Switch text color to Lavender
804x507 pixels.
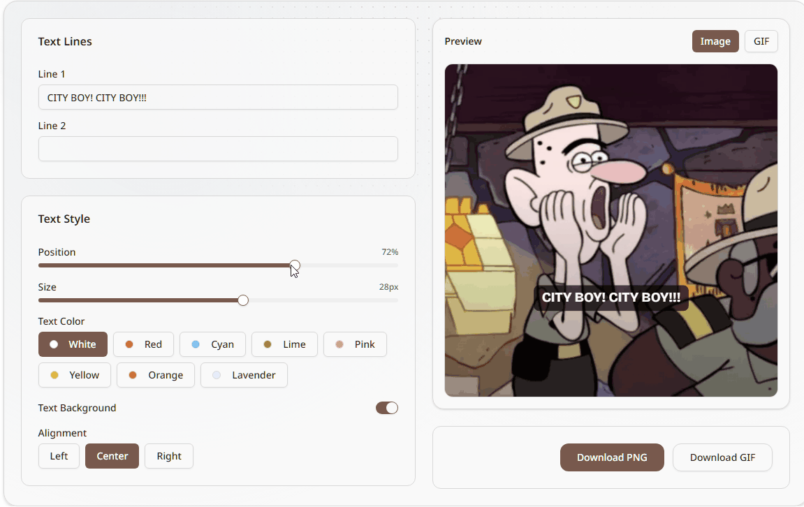click(x=244, y=375)
